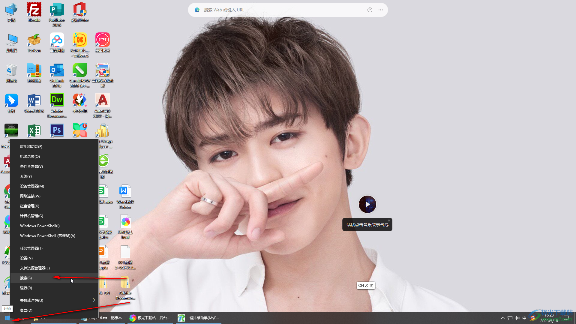This screenshot has height=324, width=576.
Task: Toggle CH 简 input method
Action: [x=365, y=285]
